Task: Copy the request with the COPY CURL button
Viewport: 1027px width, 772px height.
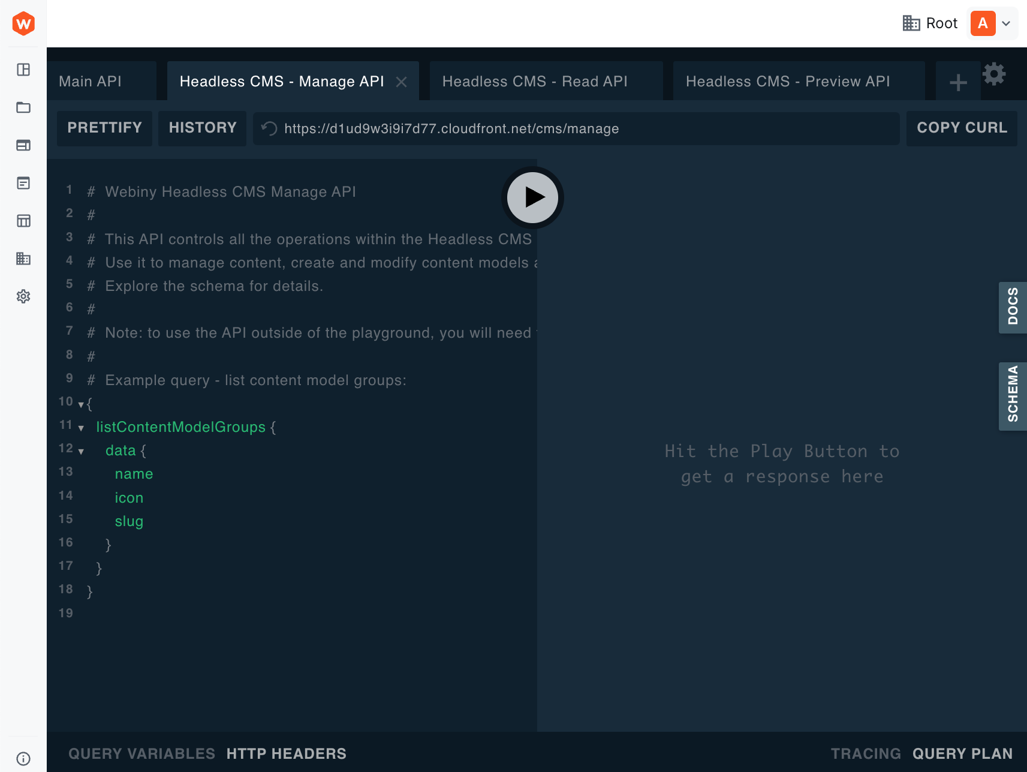Action: (961, 128)
